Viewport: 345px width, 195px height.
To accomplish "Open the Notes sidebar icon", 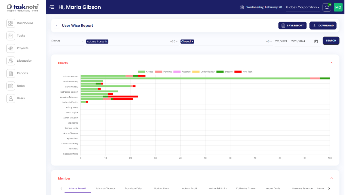I will tap(11, 86).
